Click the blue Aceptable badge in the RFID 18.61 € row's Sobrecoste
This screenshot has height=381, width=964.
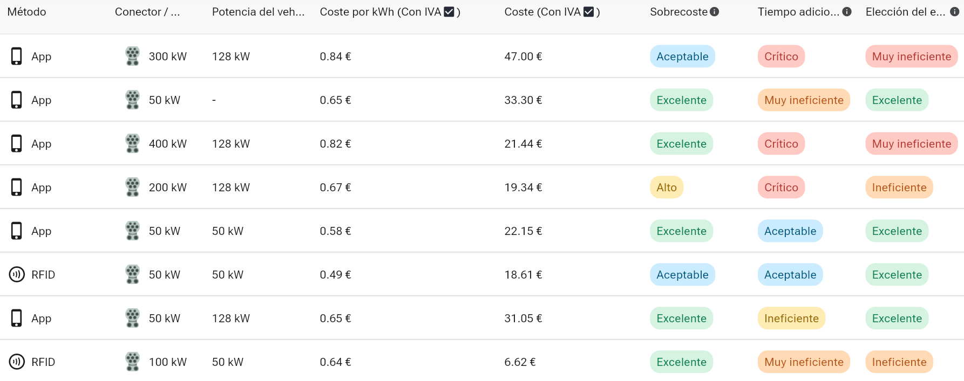(682, 275)
